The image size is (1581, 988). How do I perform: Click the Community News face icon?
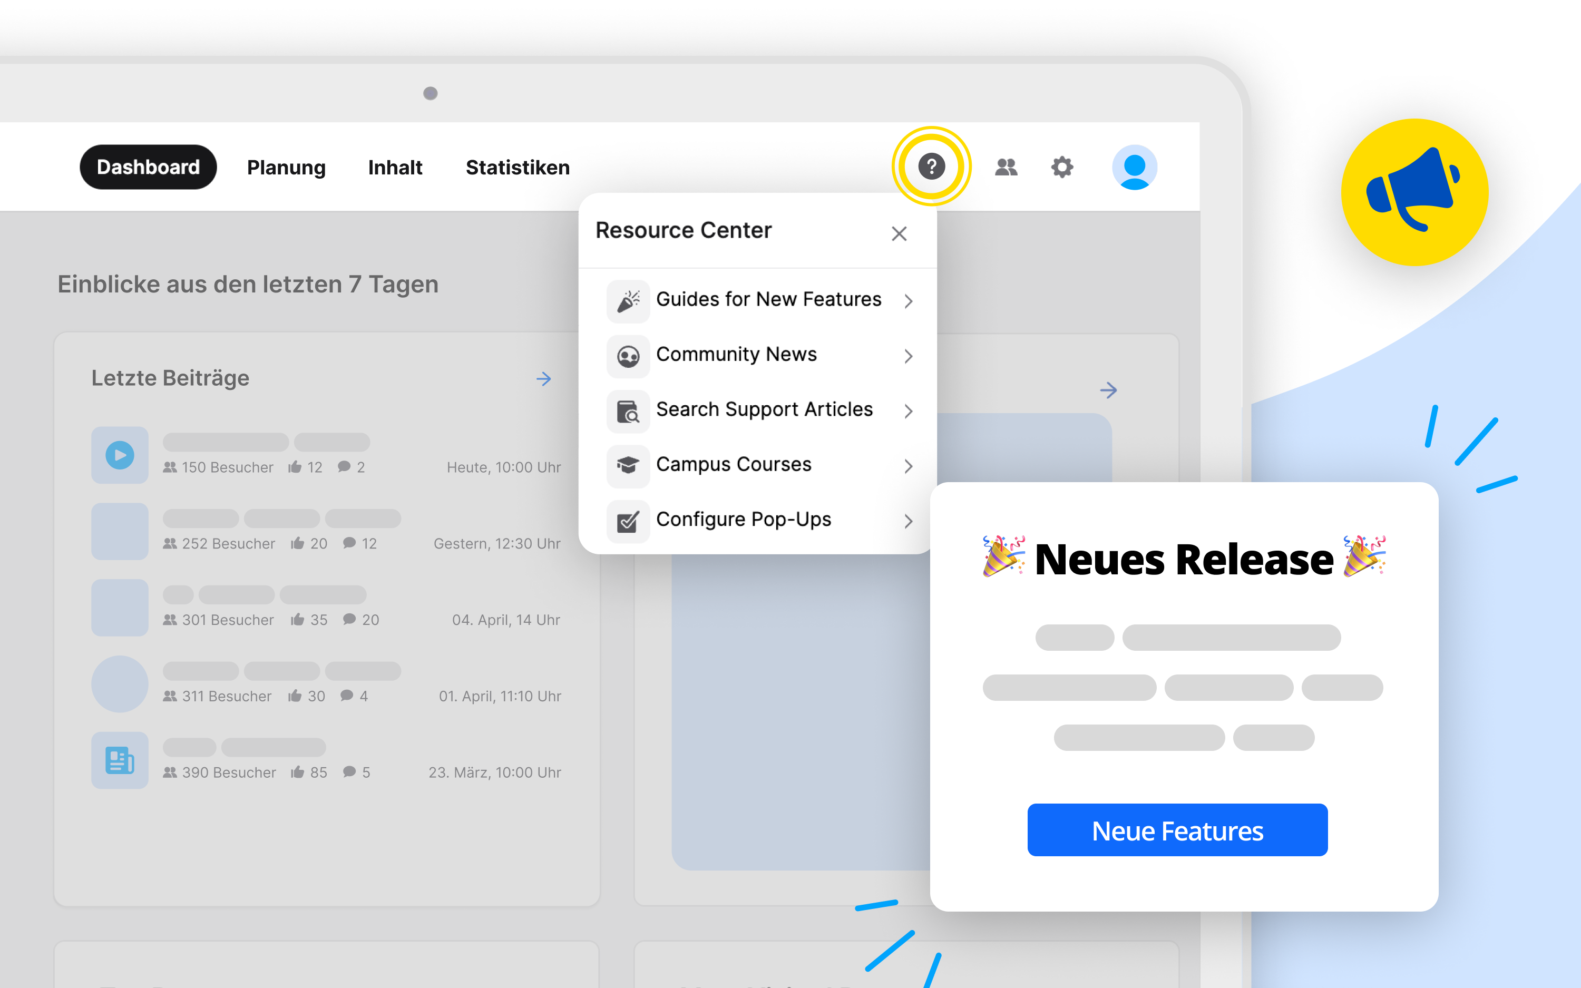[x=628, y=356]
